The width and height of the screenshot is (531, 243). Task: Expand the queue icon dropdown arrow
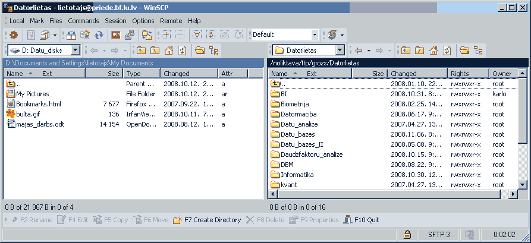[55, 34]
